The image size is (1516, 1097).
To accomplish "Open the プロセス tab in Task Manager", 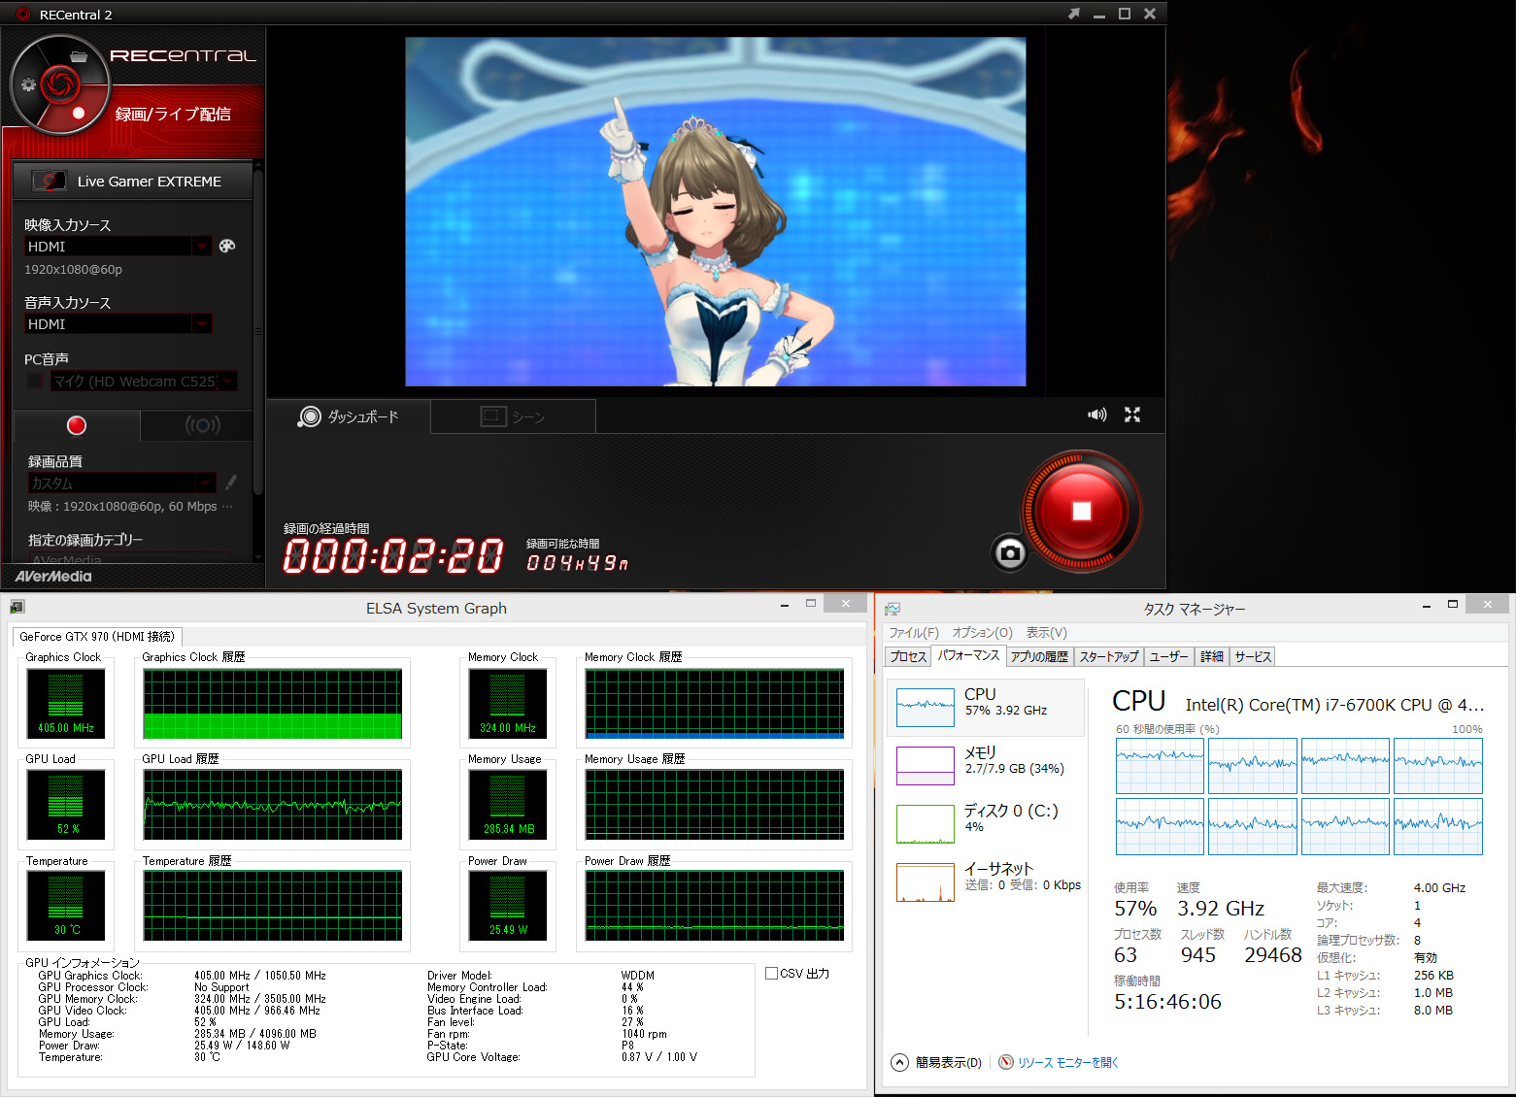I will click(x=908, y=657).
